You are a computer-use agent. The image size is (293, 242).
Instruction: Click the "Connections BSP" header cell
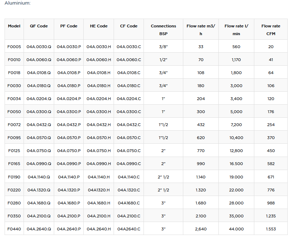coord(163,30)
